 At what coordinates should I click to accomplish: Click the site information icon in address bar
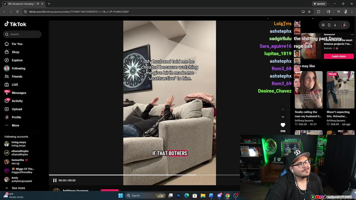25,12
